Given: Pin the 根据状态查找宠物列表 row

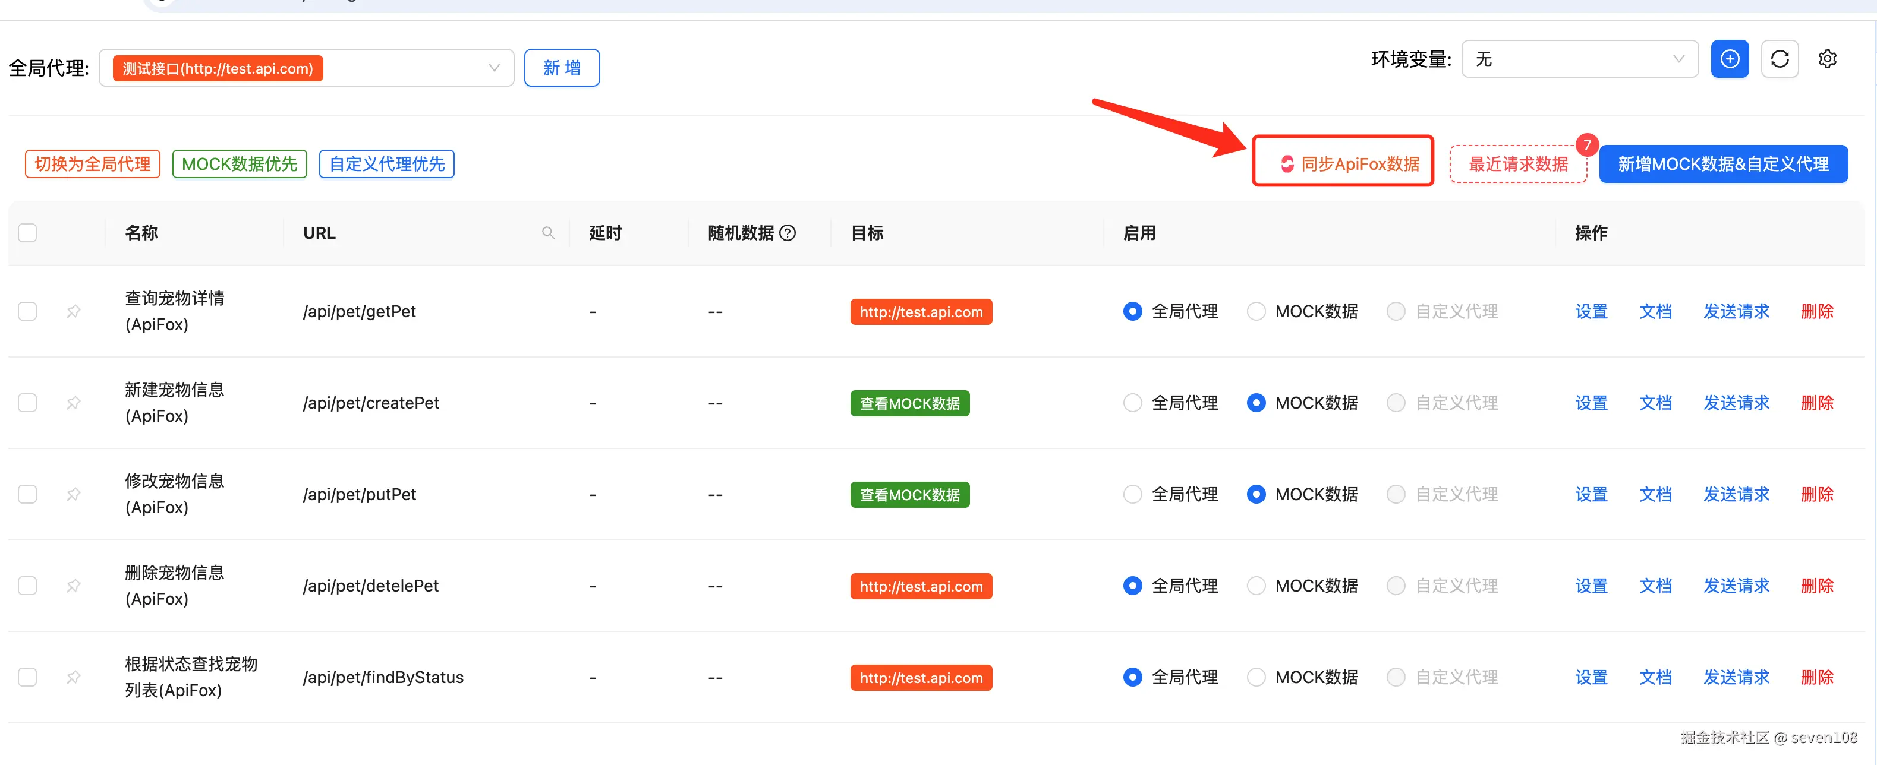Looking at the screenshot, I should 74,677.
